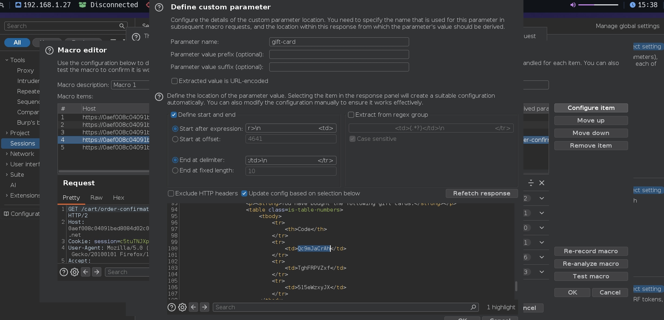Toggle Extracted value is URL-encoded
The image size is (664, 320).
174,81
